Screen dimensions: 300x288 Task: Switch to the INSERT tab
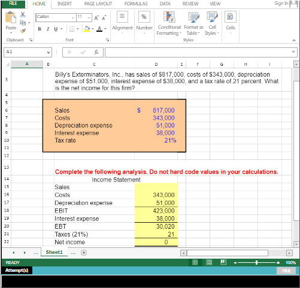click(65, 4)
